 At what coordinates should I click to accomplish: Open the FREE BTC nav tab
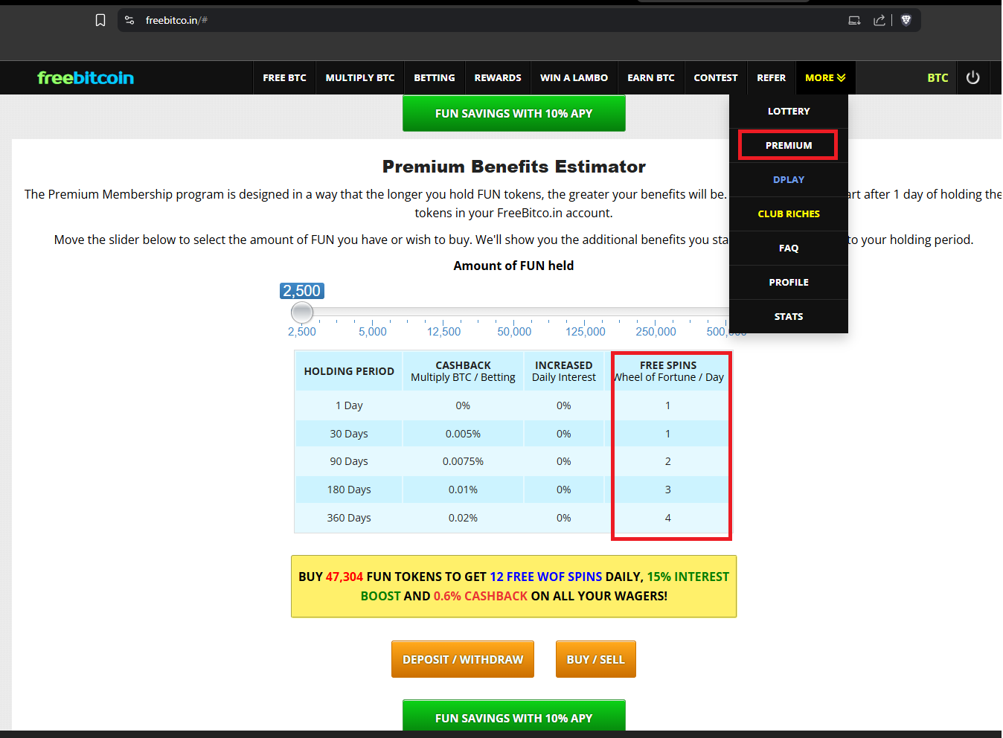[x=284, y=77]
